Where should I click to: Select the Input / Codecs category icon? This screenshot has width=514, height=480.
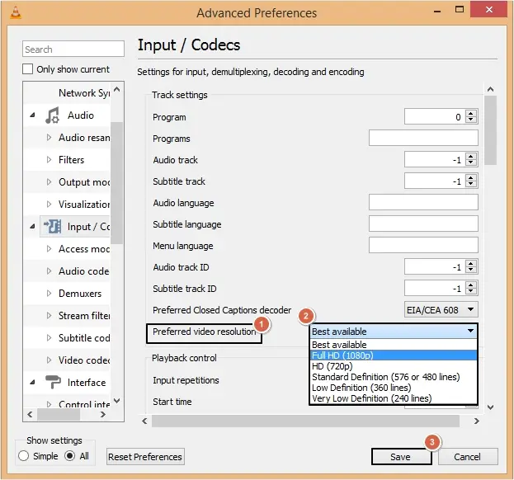tap(53, 227)
